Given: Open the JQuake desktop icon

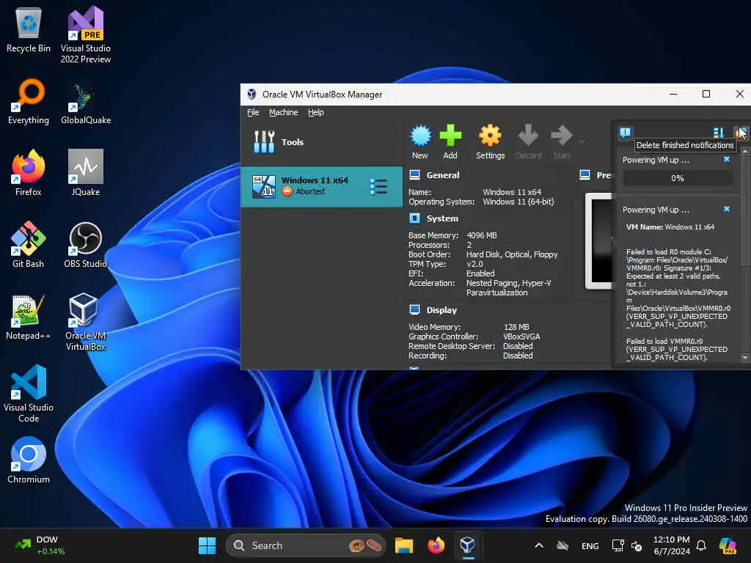Looking at the screenshot, I should click(86, 172).
